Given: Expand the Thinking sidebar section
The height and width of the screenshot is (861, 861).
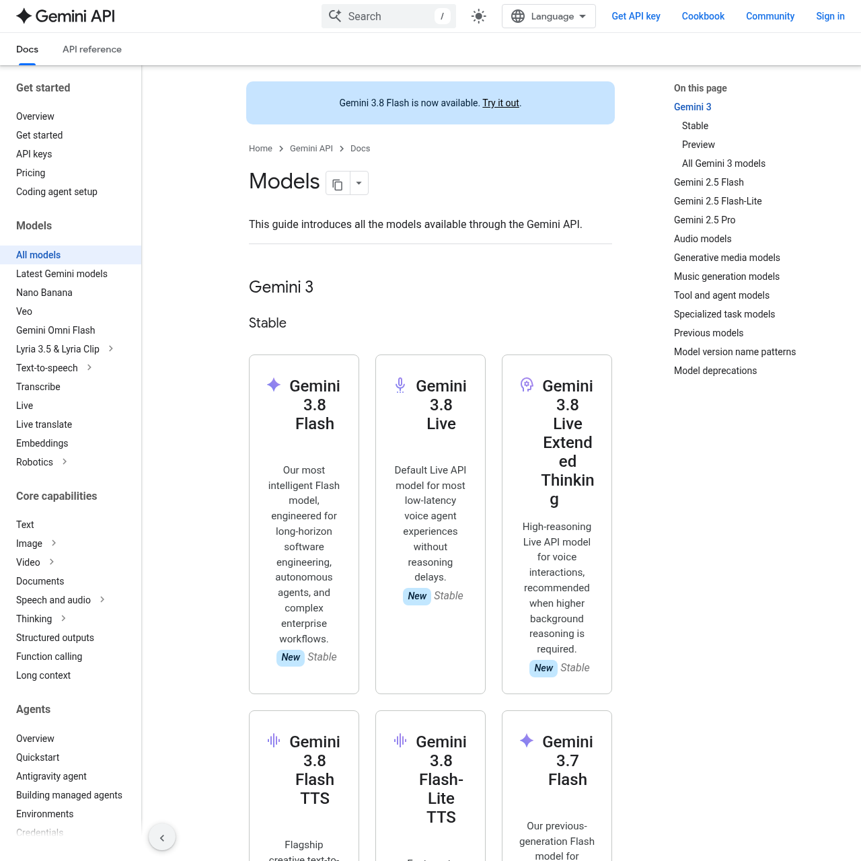Looking at the screenshot, I should [x=63, y=618].
